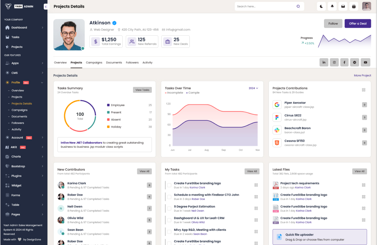Expand the Apps sidebar menu

[x=24, y=63]
